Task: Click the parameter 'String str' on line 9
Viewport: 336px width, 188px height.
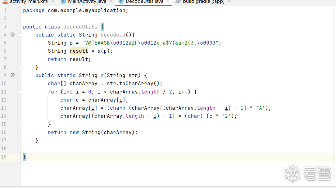Action: coord(122,75)
